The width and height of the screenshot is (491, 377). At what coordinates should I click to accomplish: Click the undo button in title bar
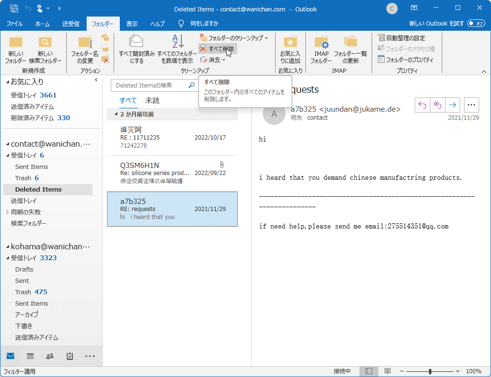coord(28,9)
